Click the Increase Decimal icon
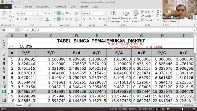The image size is (197, 111). (100, 19)
